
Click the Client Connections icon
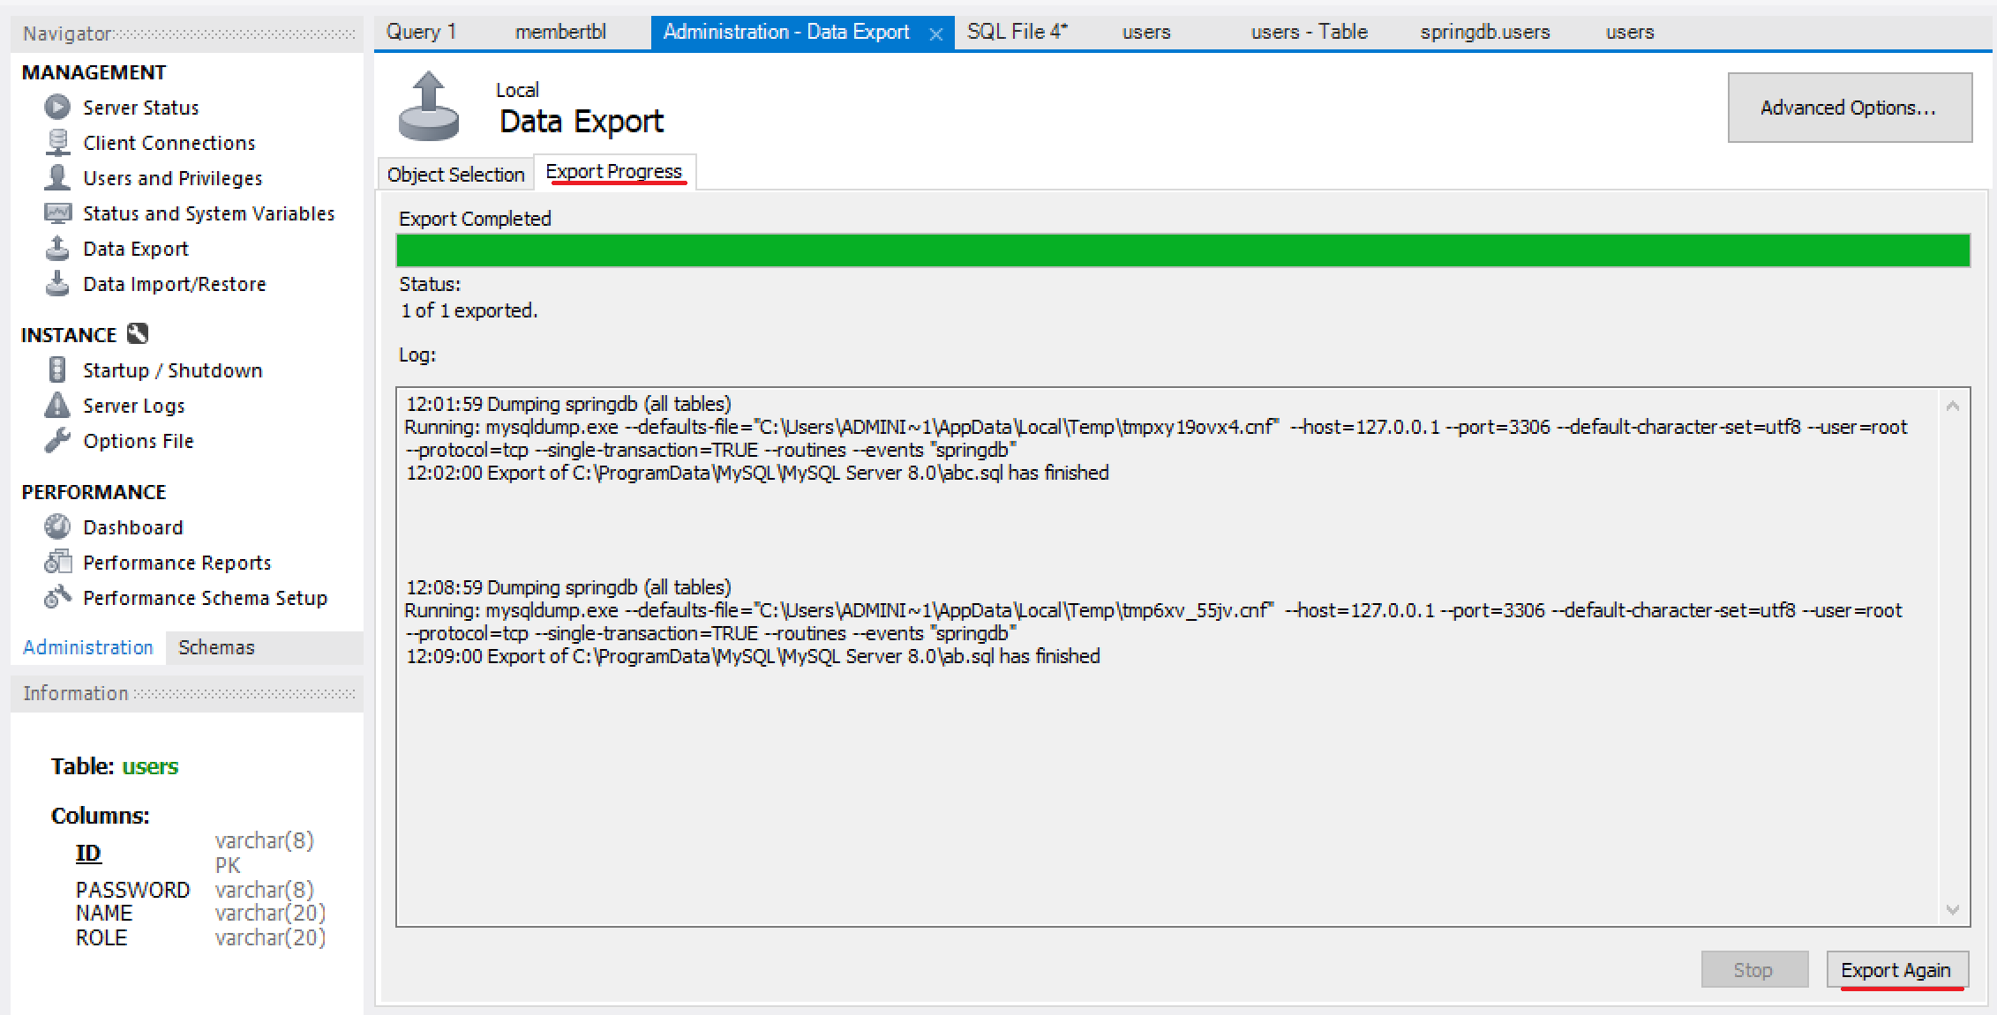(57, 143)
